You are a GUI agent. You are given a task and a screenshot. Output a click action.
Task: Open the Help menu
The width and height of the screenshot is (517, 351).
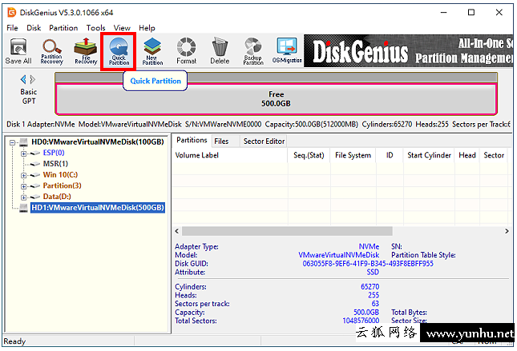click(147, 28)
